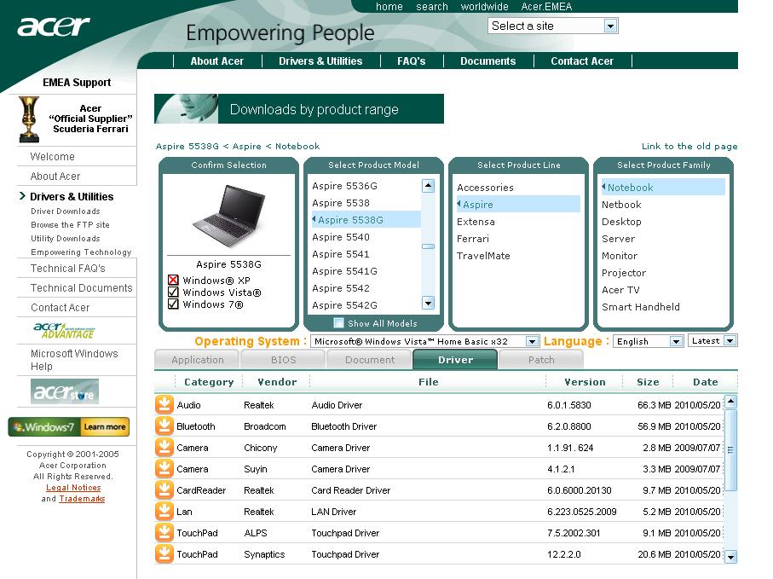This screenshot has width=773, height=579.
Task: Open the Latest version dropdown
Action: point(712,341)
